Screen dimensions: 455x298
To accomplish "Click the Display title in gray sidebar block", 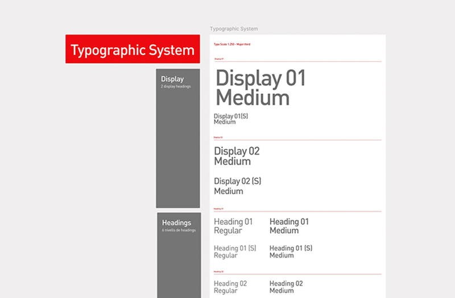I will (x=172, y=79).
